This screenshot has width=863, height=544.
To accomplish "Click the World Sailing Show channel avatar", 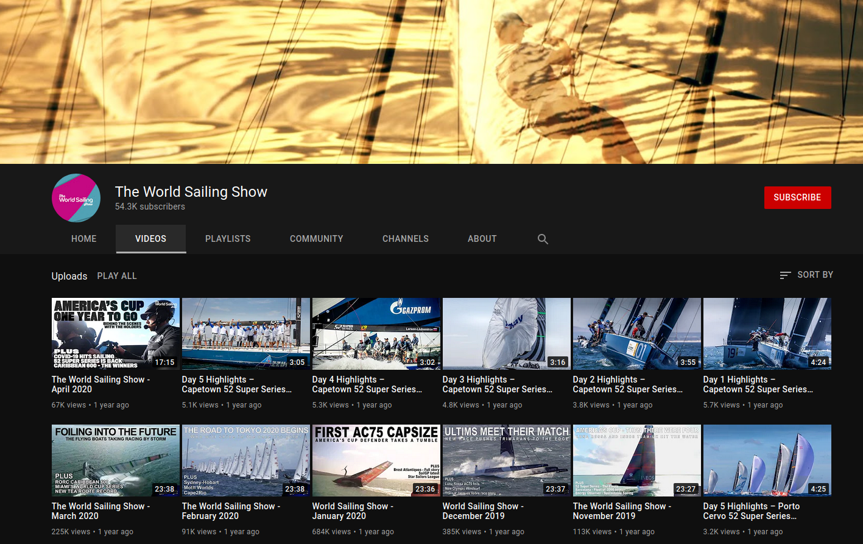I will [76, 197].
